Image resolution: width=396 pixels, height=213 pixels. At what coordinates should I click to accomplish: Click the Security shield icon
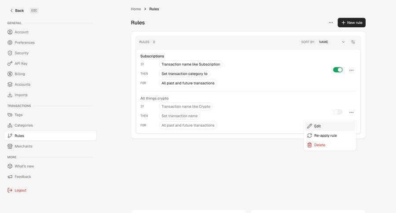click(x=10, y=53)
